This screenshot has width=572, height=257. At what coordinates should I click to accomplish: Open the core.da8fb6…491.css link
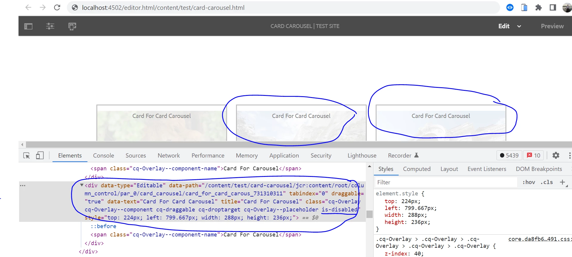[540, 239]
